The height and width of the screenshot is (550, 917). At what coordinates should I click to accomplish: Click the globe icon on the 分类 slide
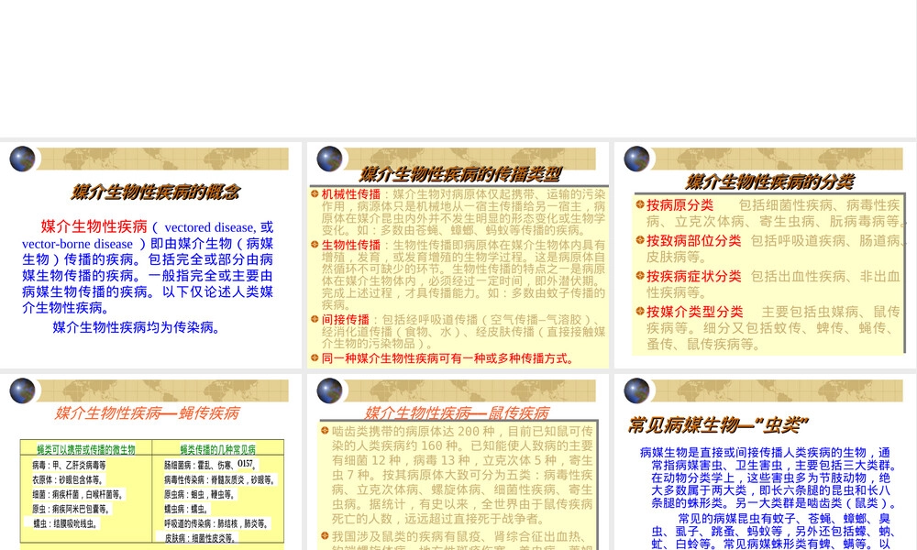636,159
